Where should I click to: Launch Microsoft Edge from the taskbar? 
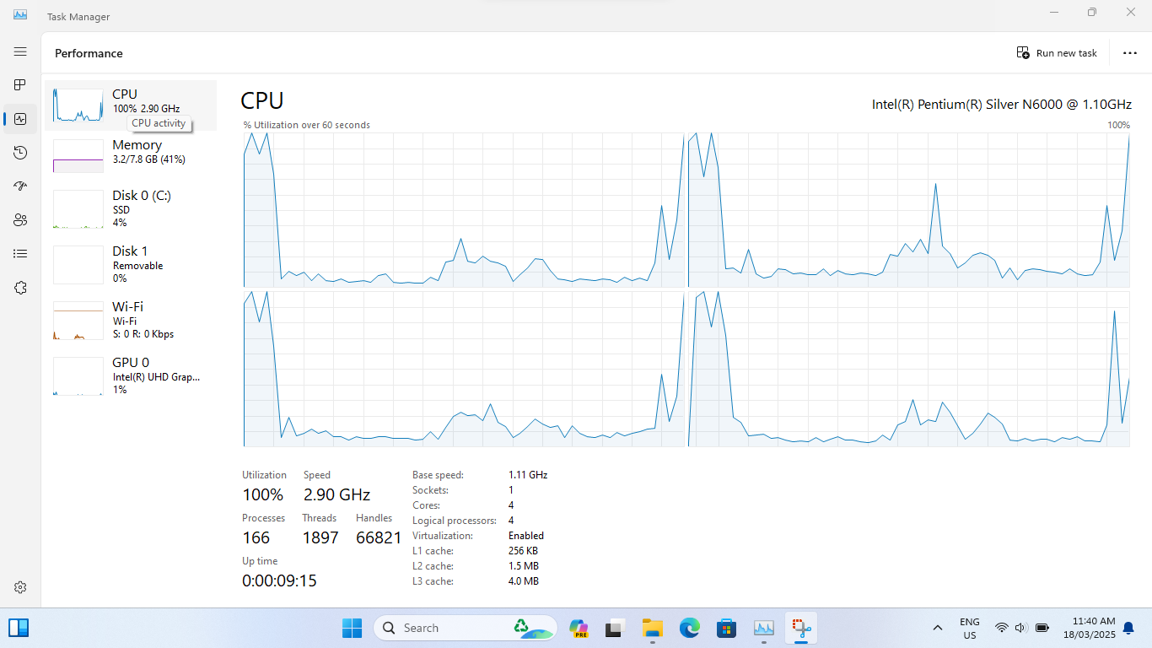point(689,628)
